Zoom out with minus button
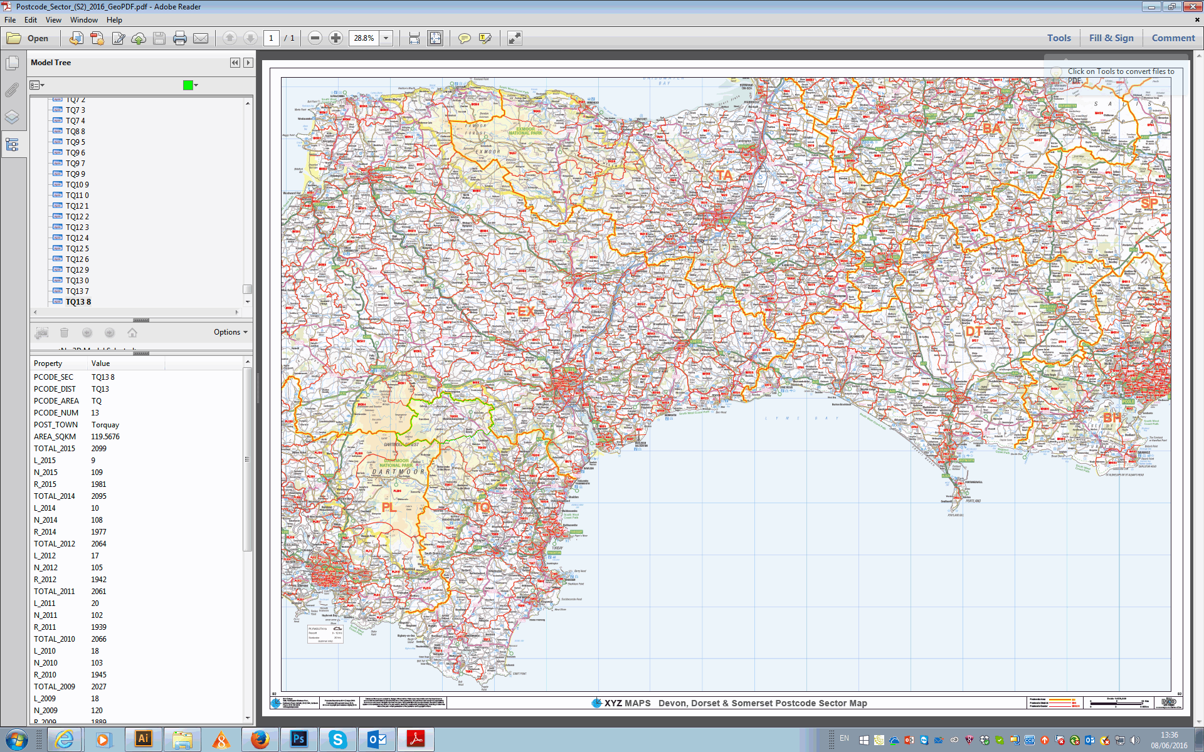This screenshot has height=752, width=1204. [x=315, y=38]
